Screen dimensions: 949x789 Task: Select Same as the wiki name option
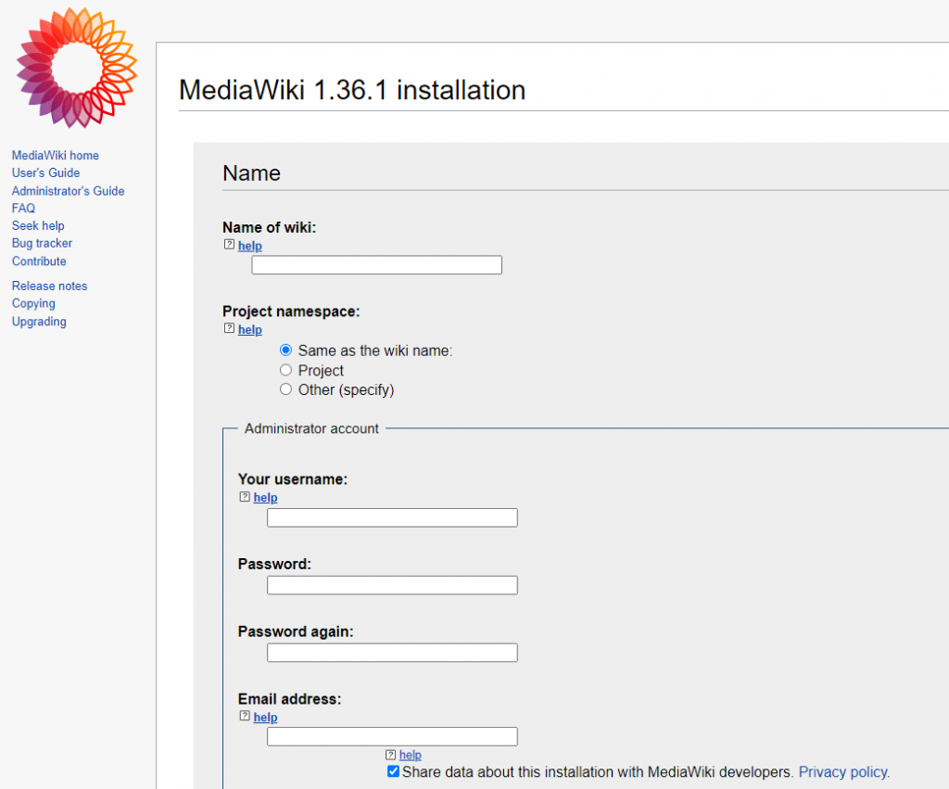click(285, 350)
